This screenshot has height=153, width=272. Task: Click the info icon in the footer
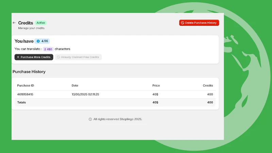tap(90, 119)
